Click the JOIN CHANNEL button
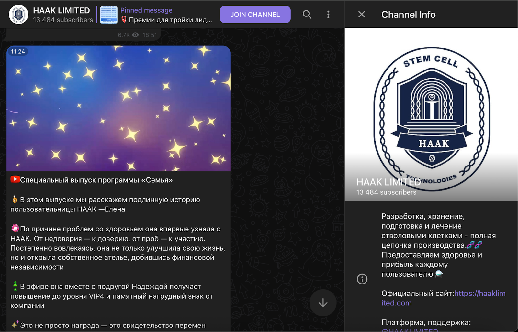The width and height of the screenshot is (518, 332). 255,15
